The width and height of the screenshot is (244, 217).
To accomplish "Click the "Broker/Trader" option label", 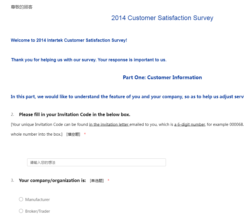I will click(38, 211).
